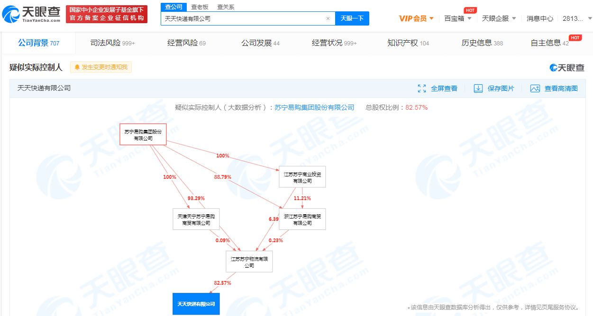Viewport: 593px width, 316px height.
Task: Click the 88.79% share label
Action: 222,177
